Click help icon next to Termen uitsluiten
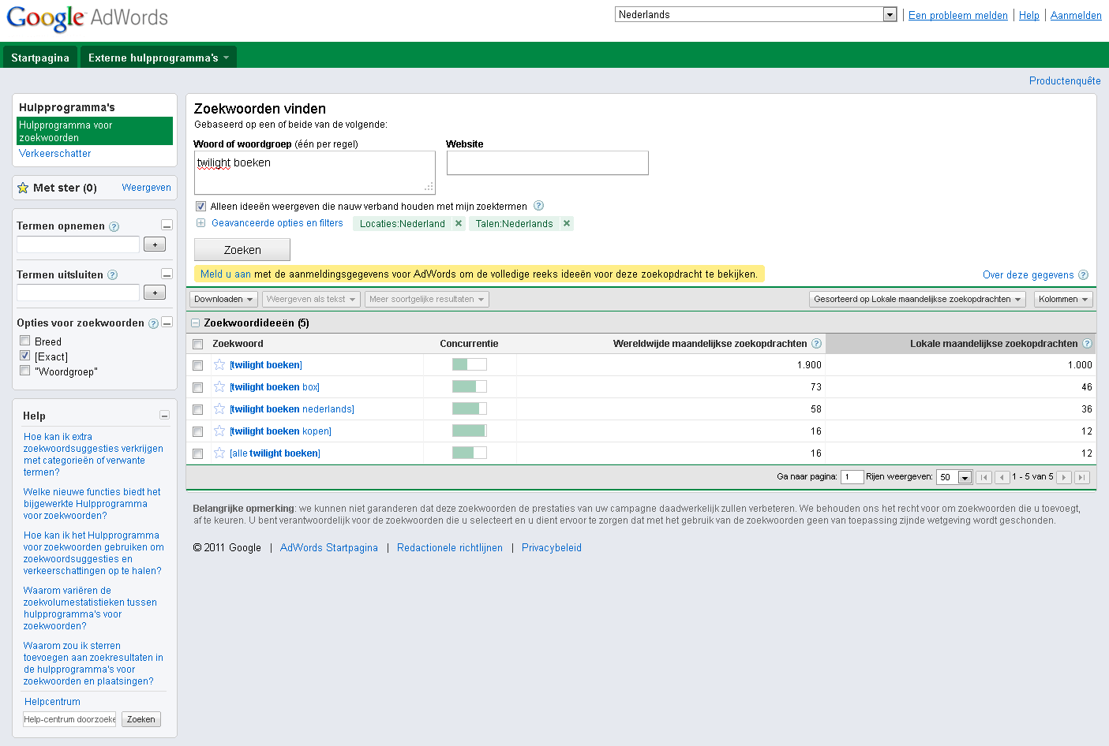Image resolution: width=1109 pixels, height=746 pixels. tap(112, 275)
